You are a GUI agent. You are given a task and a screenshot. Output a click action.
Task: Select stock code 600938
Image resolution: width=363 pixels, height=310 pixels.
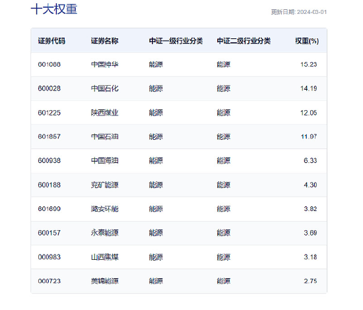(49, 160)
